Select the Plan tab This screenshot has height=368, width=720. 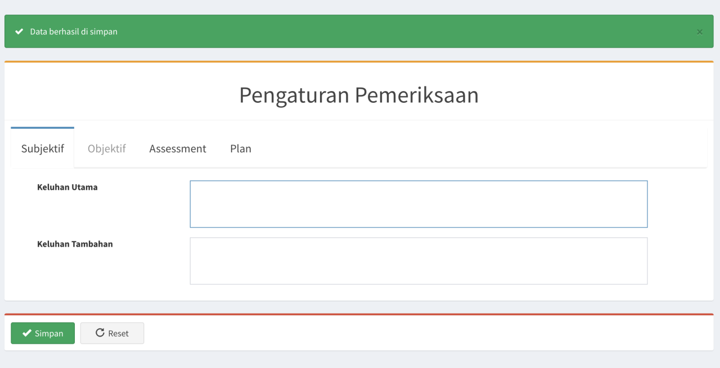tap(241, 149)
